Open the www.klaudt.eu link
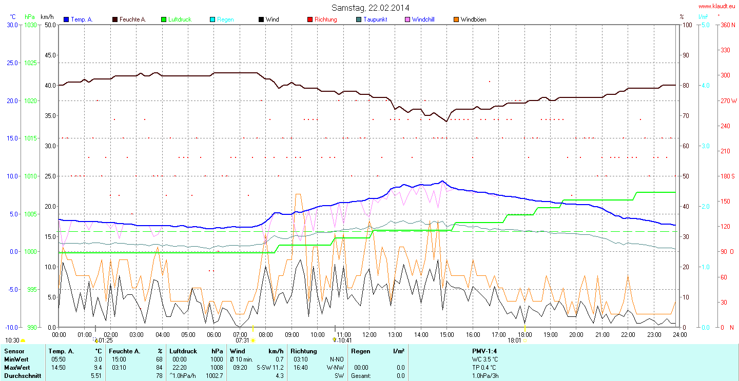The height and width of the screenshot is (381, 739). [717, 7]
